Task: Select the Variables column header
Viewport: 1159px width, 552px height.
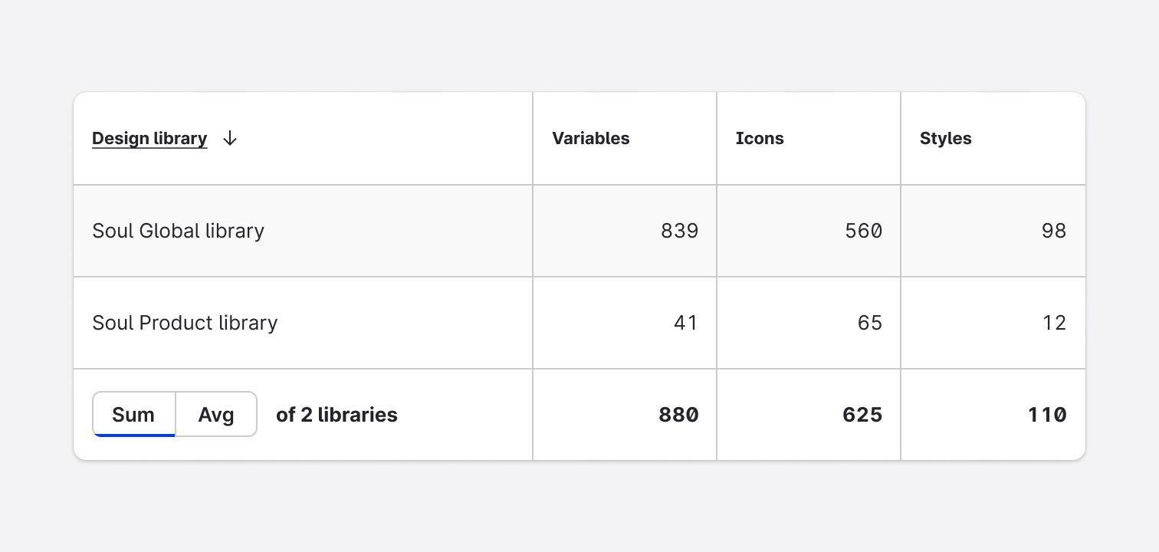Action: pos(591,139)
